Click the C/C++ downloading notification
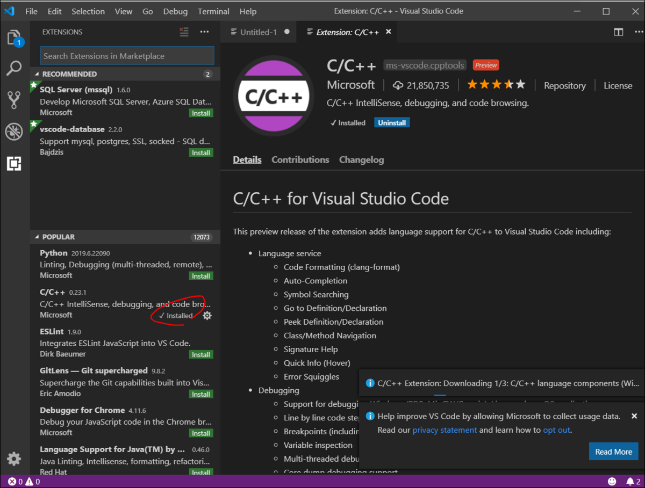This screenshot has height=488, width=645. click(x=503, y=383)
